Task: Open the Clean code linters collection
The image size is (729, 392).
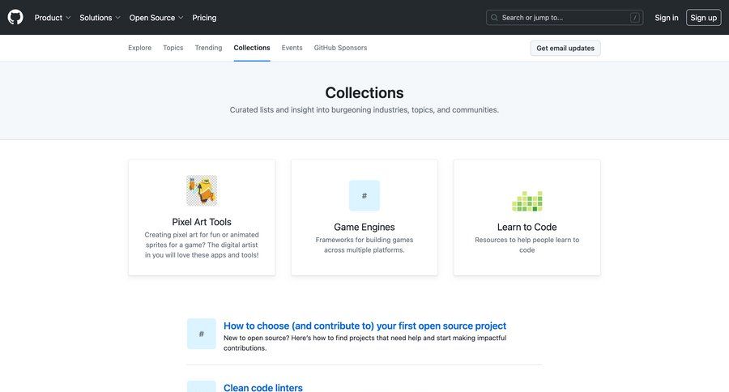Action: [263, 387]
